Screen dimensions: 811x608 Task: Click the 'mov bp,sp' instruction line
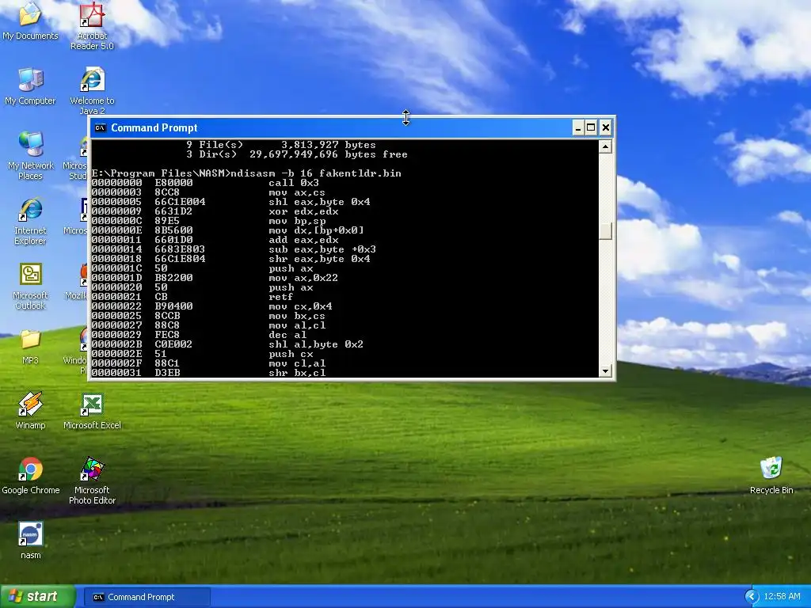pos(209,221)
